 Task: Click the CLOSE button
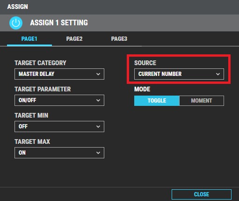coord(202,194)
